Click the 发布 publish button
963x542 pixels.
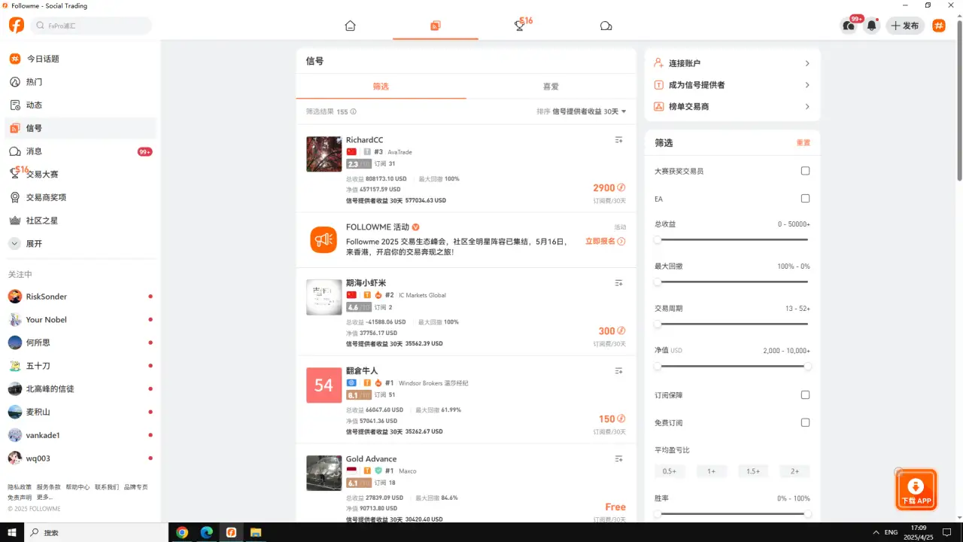905,26
